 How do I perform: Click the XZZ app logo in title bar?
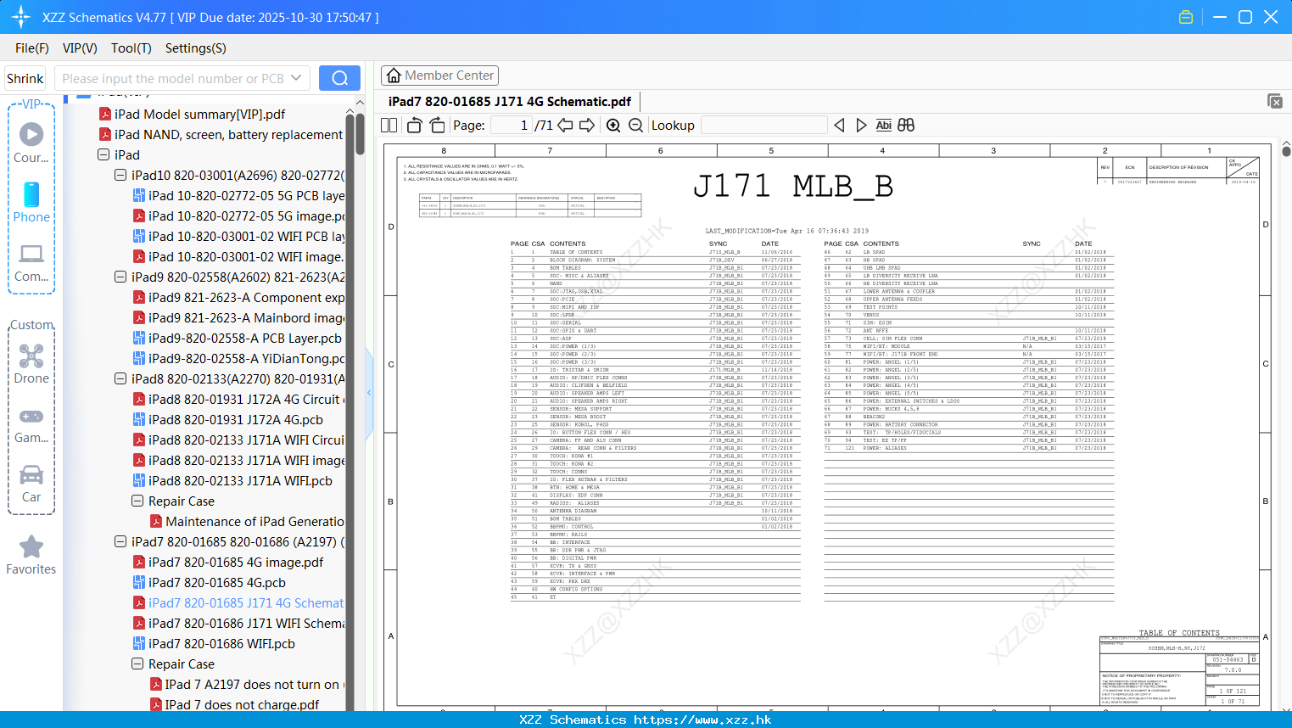click(x=20, y=17)
